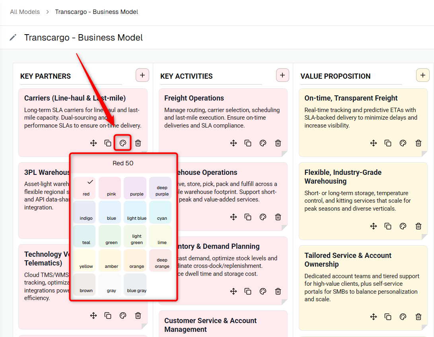Add a new Key Activities card

click(282, 75)
